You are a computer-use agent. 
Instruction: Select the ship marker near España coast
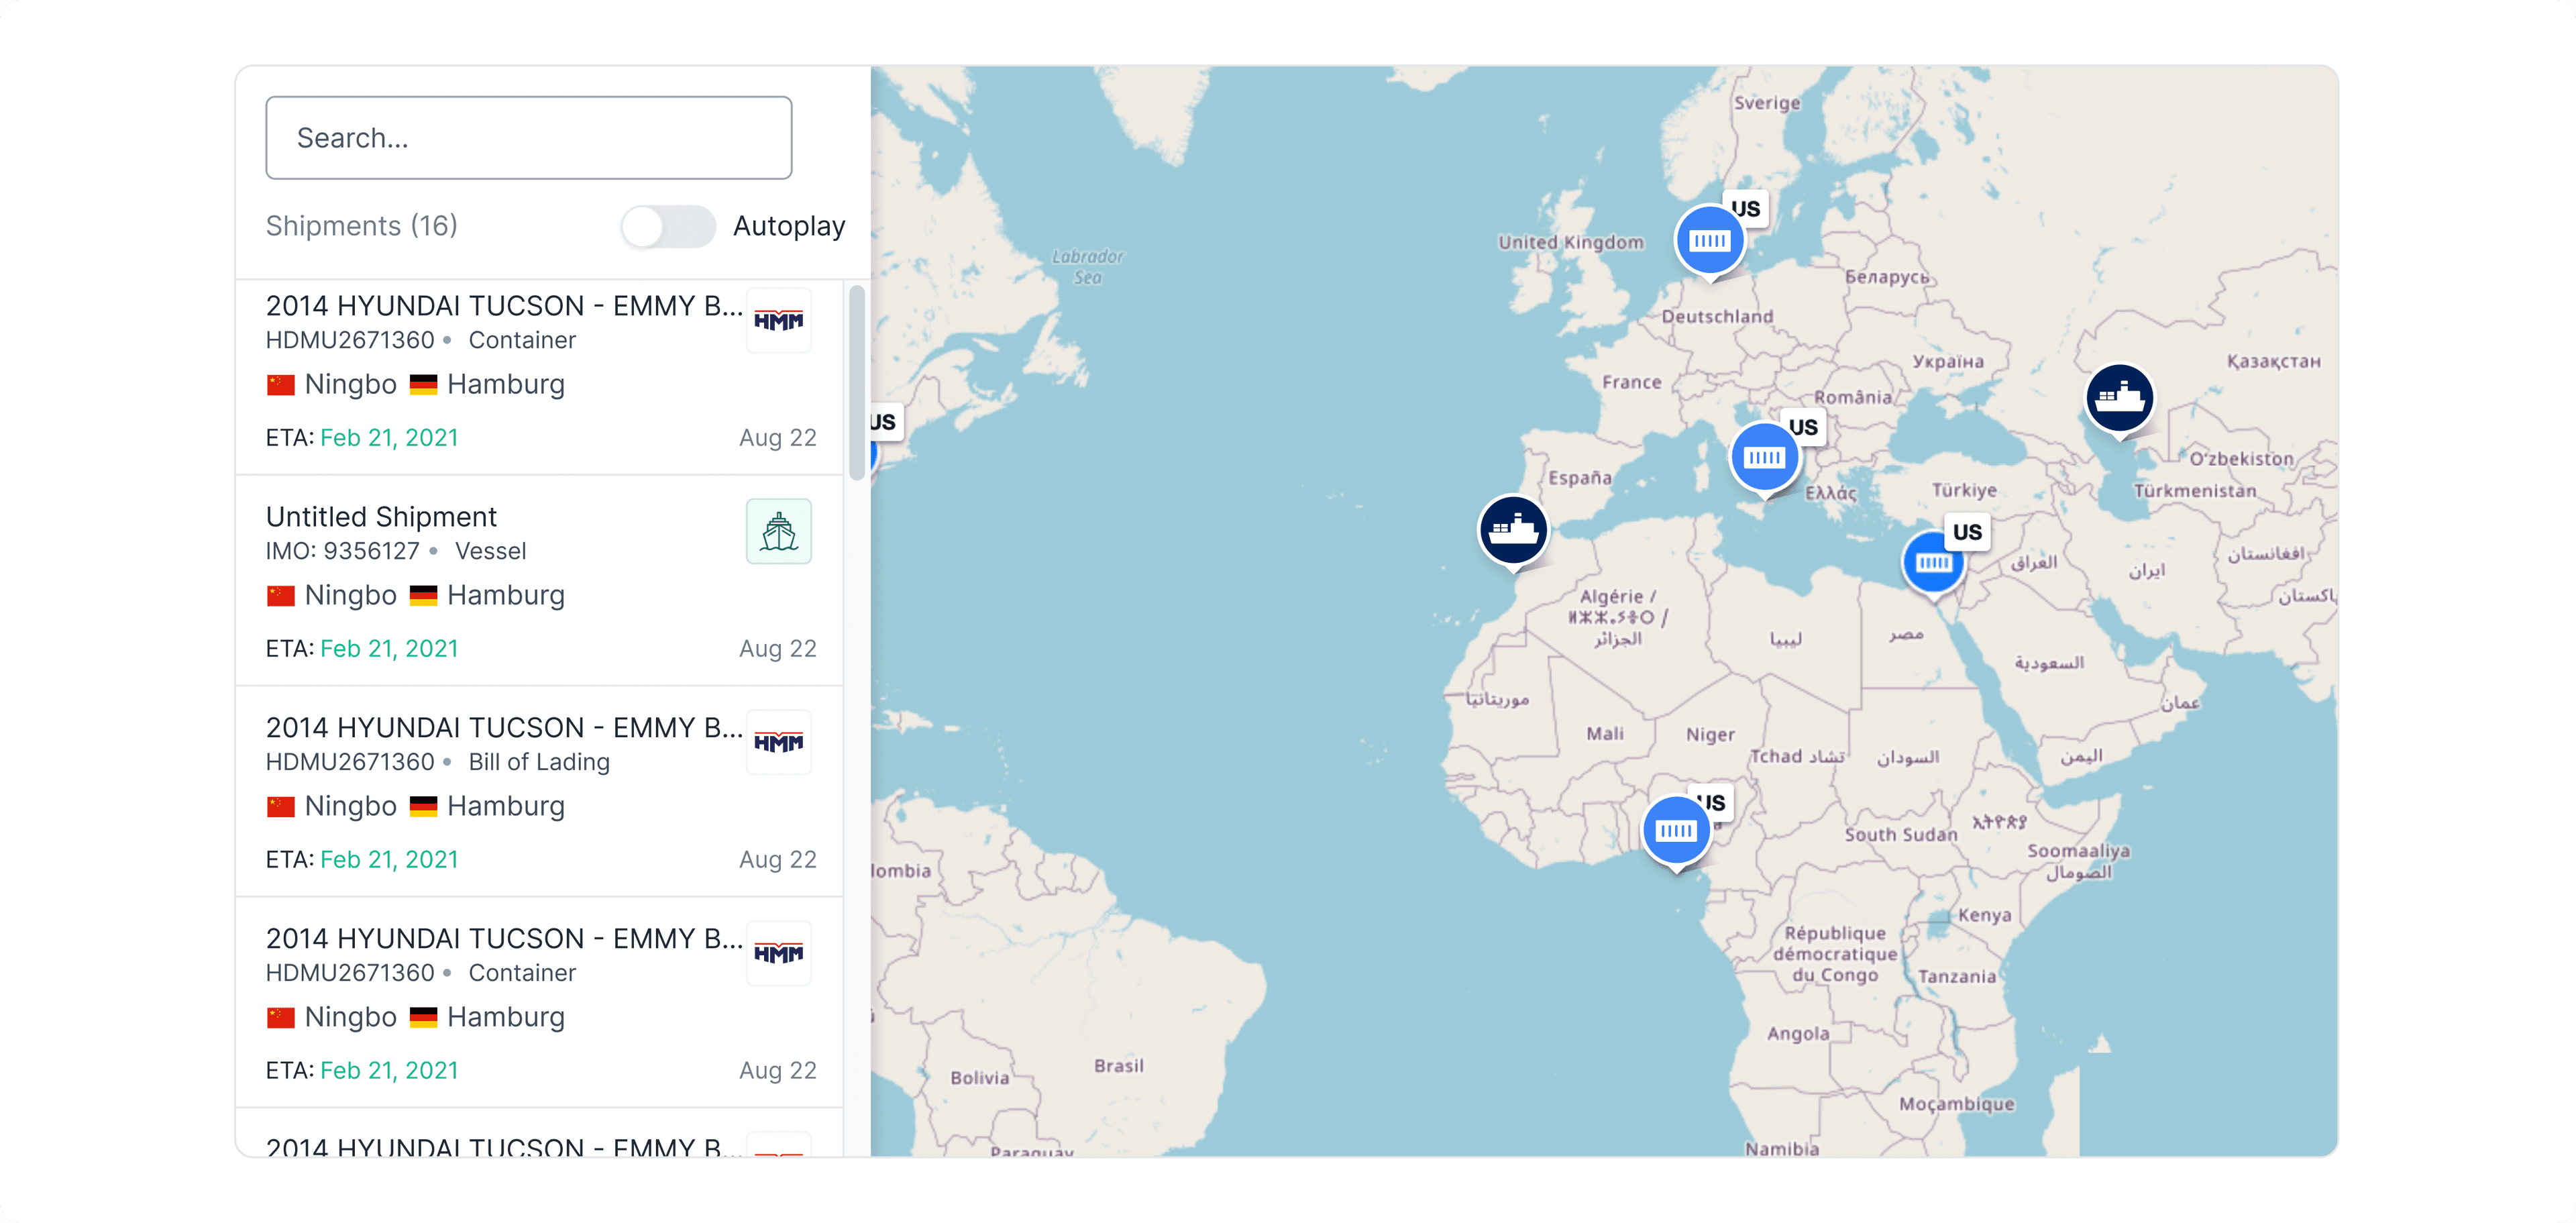point(1514,530)
